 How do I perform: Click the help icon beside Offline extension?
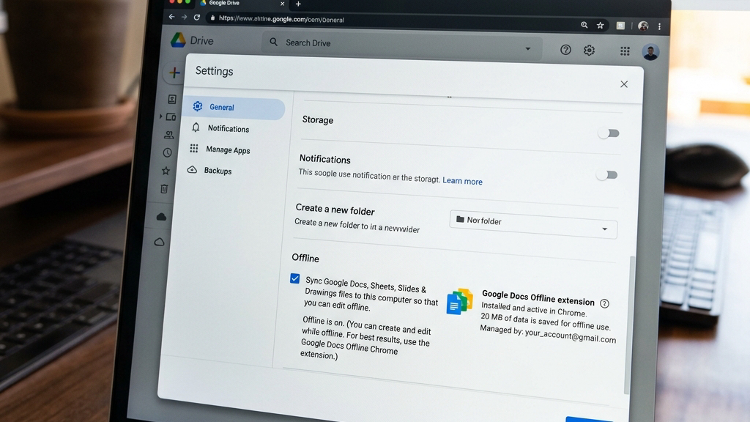tap(604, 303)
